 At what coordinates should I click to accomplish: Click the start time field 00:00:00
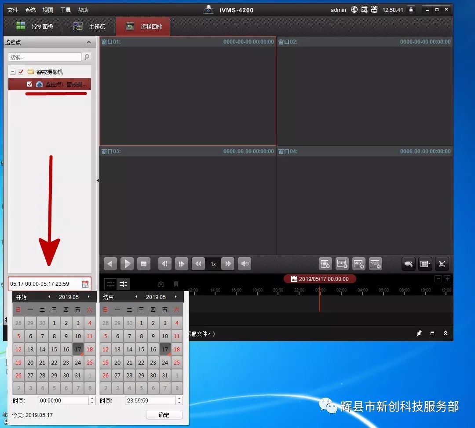(63, 400)
